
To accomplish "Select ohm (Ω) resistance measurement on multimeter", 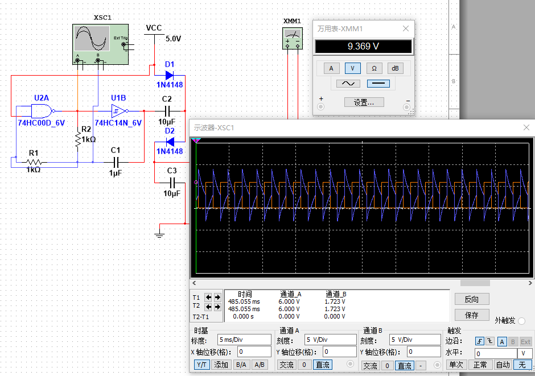I will pyautogui.click(x=374, y=68).
